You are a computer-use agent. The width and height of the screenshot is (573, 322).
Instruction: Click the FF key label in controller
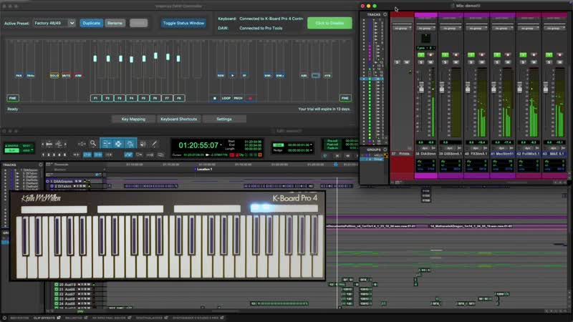(244, 76)
